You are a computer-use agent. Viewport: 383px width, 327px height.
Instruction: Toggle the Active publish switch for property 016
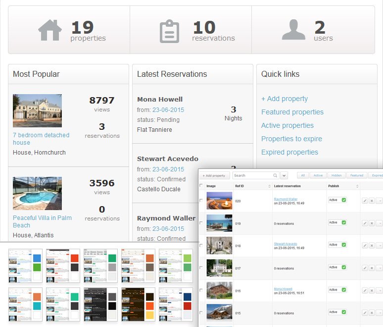point(337,289)
